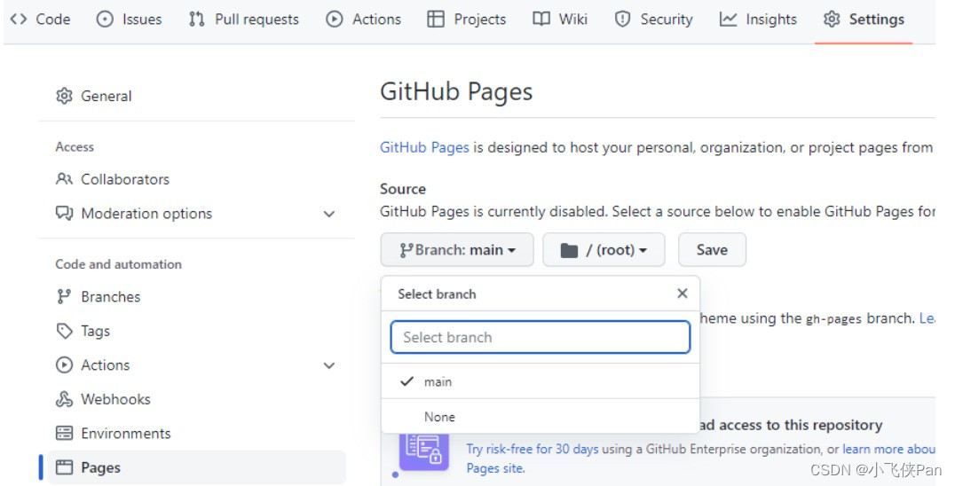Open the Wiki tab
This screenshot has height=486, width=955.
coord(560,20)
